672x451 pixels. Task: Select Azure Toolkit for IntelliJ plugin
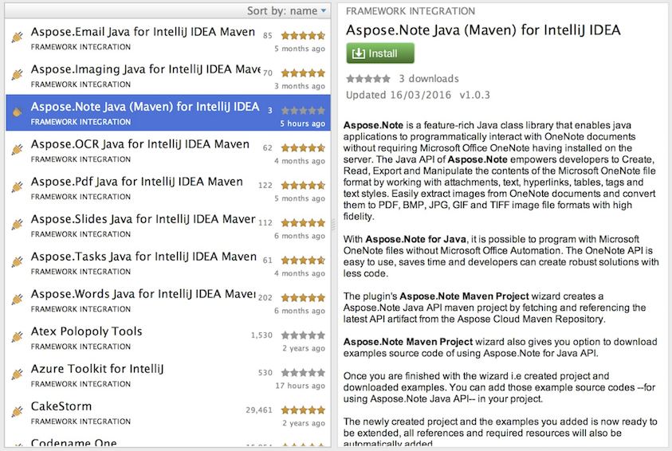[x=167, y=375]
